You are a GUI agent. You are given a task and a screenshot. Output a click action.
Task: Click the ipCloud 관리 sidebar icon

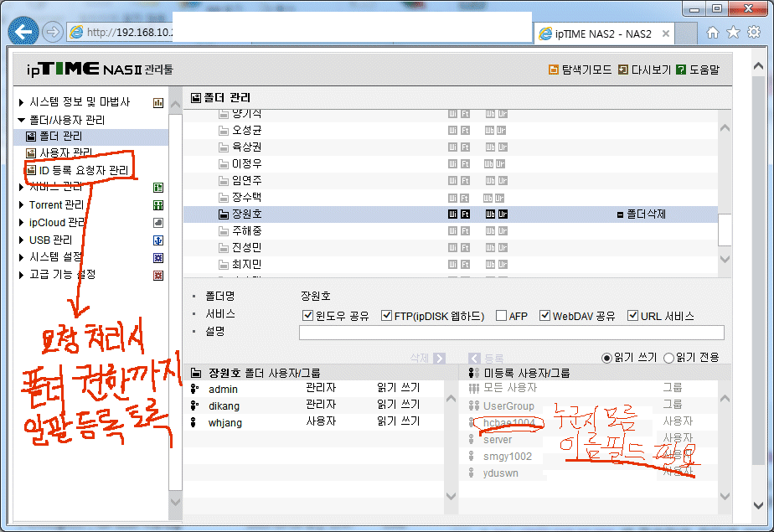[158, 223]
